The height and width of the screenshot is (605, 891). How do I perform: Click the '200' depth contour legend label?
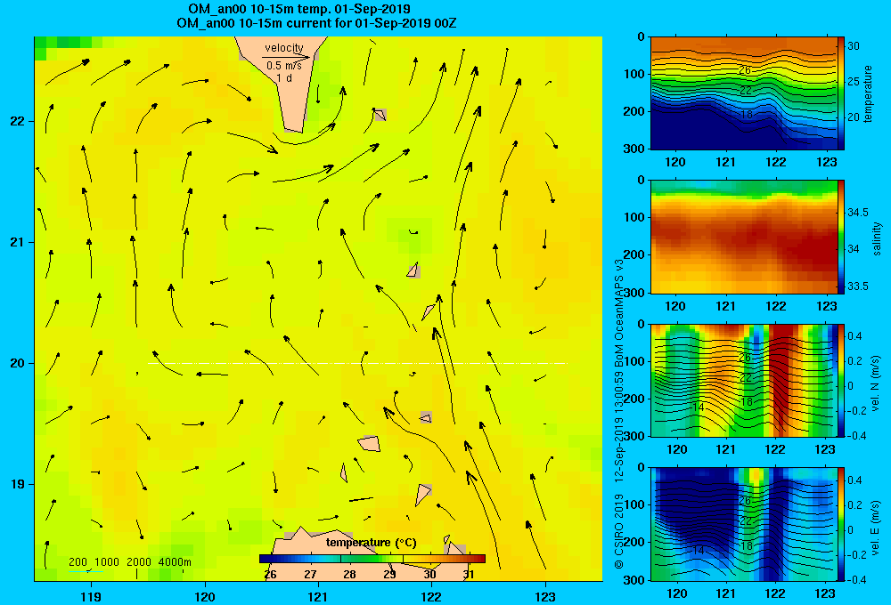[78, 562]
